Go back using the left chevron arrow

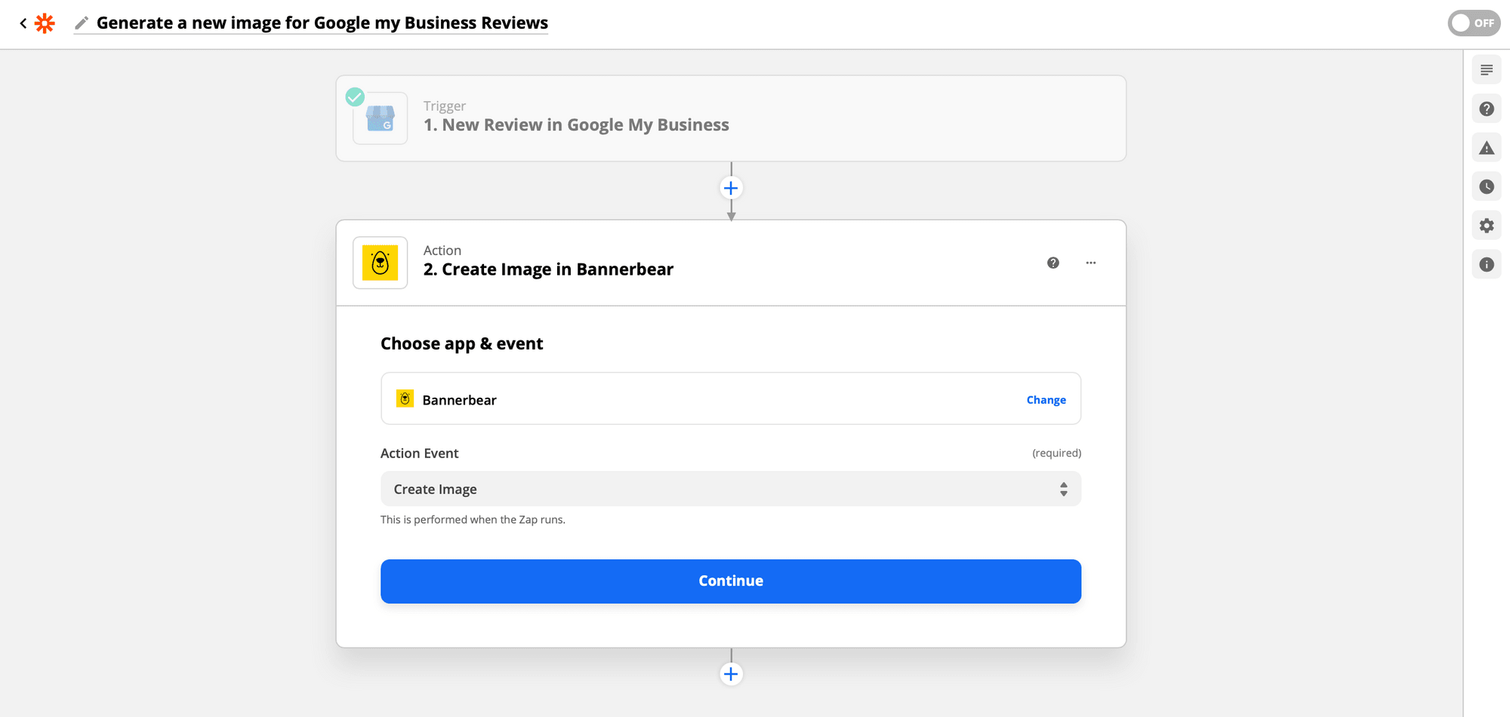(x=23, y=23)
